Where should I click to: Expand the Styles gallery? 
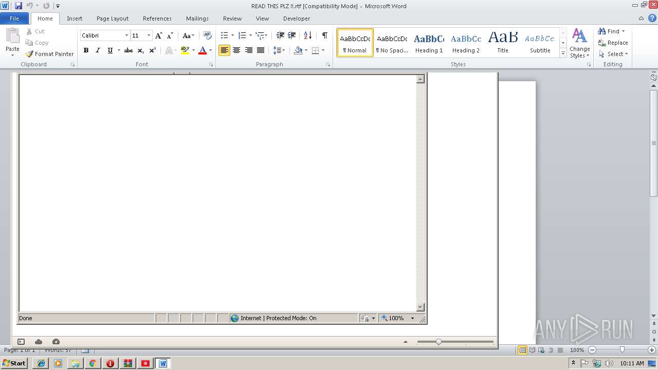(x=563, y=53)
